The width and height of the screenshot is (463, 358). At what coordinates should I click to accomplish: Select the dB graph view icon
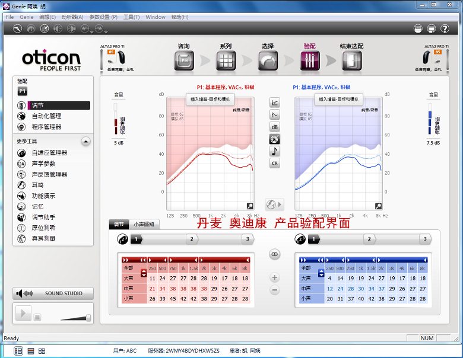point(275,127)
